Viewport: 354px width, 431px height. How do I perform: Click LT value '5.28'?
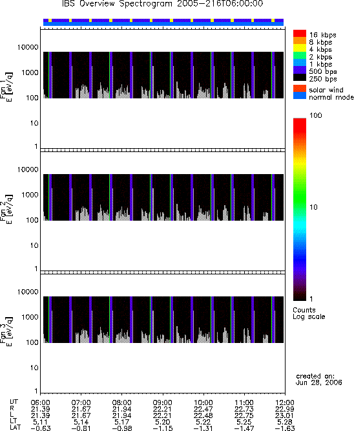point(285,422)
